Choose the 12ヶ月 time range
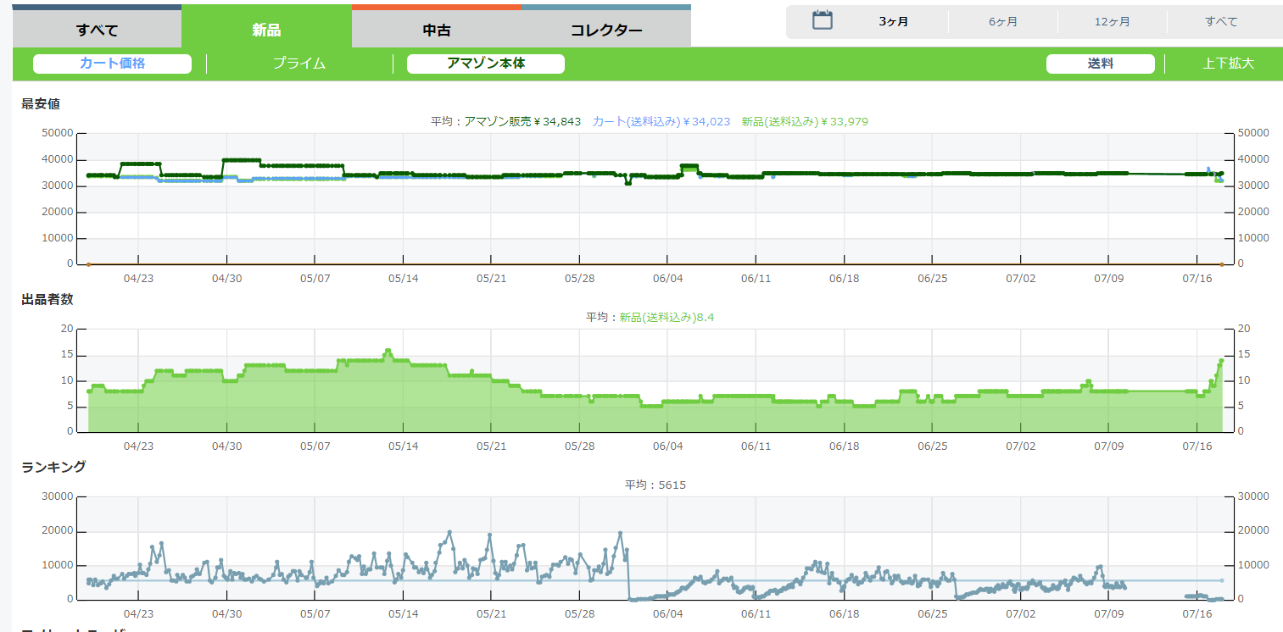The image size is (1283, 632). point(1113,22)
